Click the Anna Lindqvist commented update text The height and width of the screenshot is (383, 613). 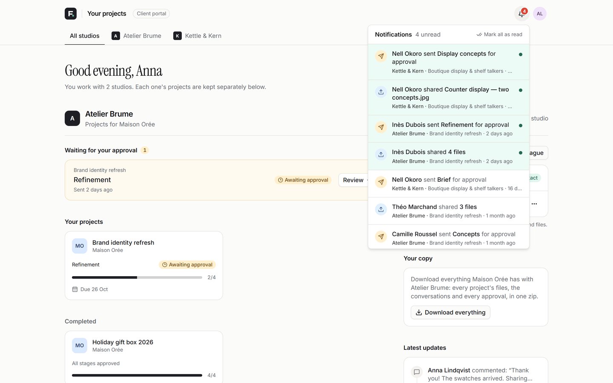tap(480, 374)
